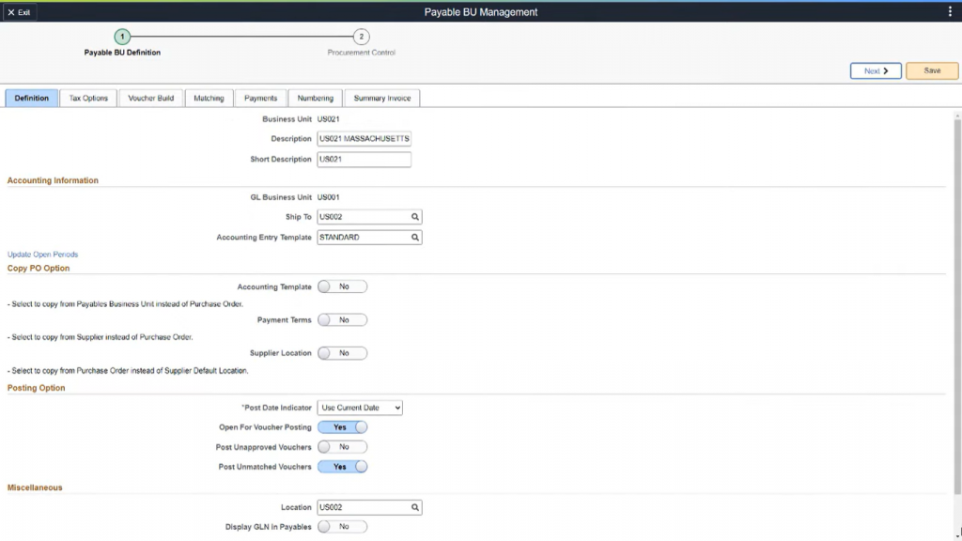
Task: Save the Payable BU settings
Action: [931, 70]
